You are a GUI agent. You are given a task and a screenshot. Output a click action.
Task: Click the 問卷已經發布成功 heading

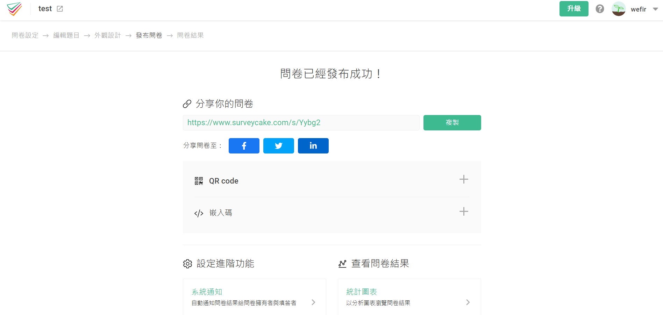(x=331, y=74)
